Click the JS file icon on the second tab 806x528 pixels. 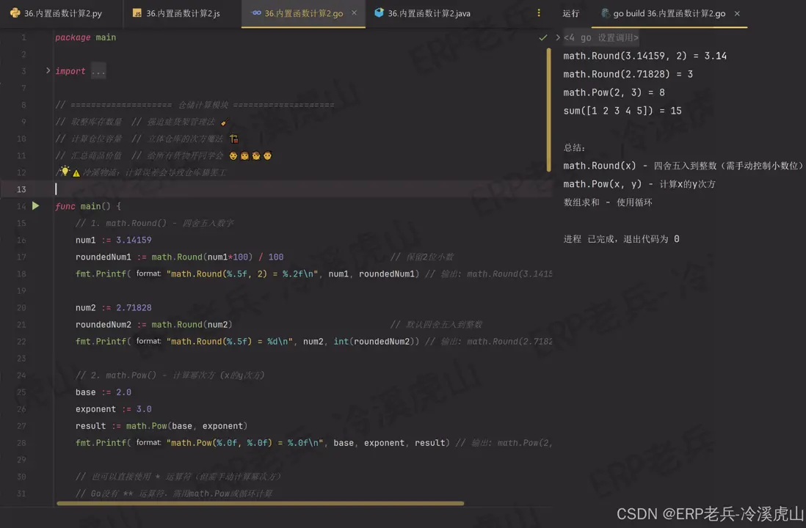(137, 13)
